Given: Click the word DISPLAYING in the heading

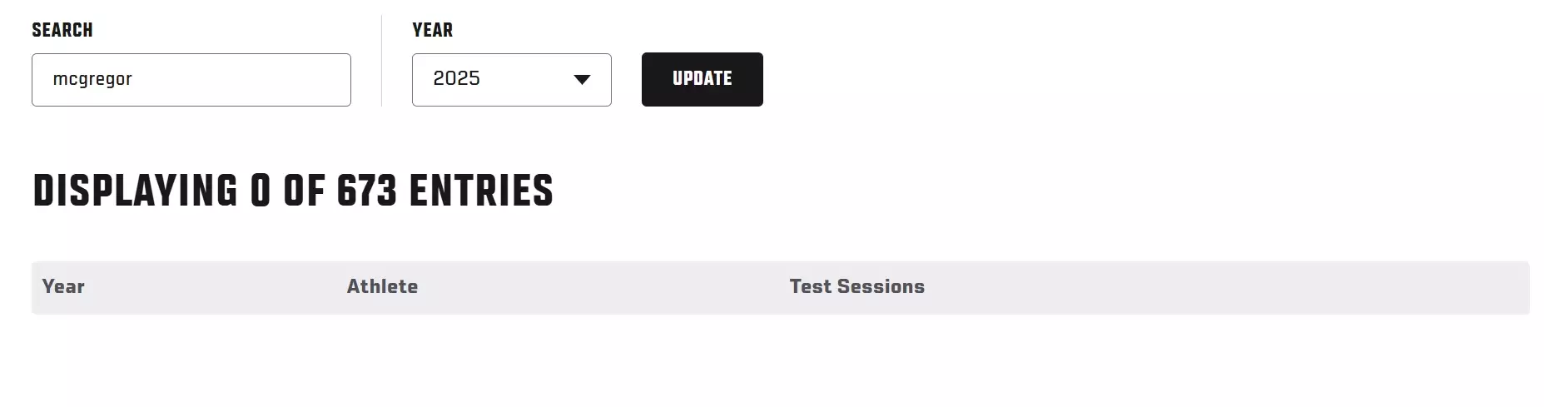Looking at the screenshot, I should pyautogui.click(x=135, y=191).
